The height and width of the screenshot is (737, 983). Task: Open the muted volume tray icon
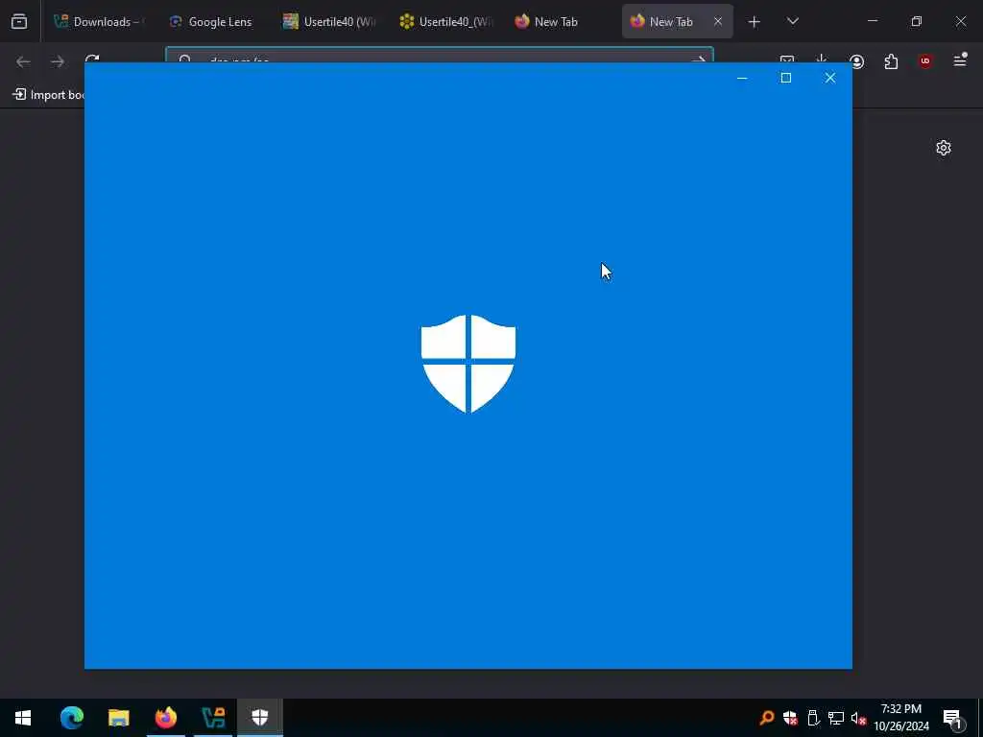click(858, 718)
